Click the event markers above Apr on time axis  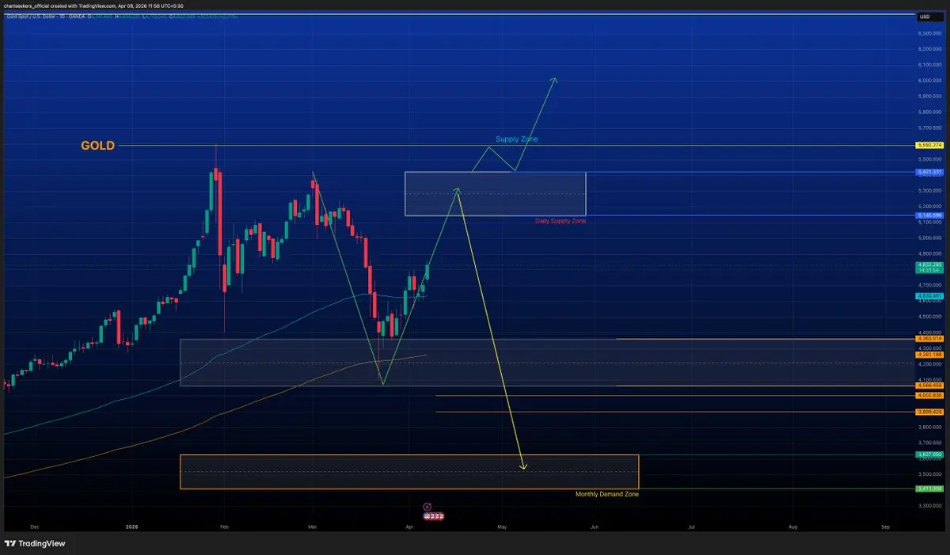(x=432, y=516)
